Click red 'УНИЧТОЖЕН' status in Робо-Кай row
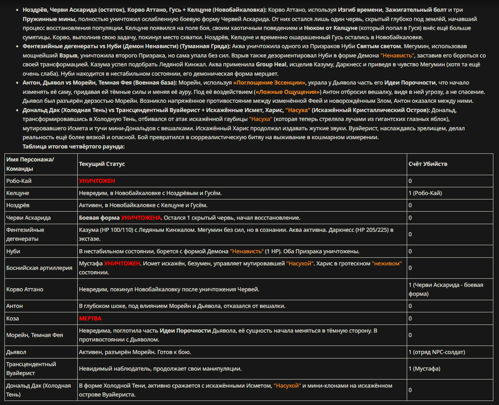This screenshot has width=499, height=405. [97, 181]
